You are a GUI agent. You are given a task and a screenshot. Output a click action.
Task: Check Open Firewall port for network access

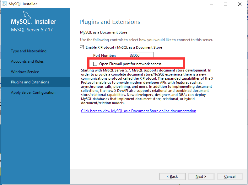click(x=95, y=64)
